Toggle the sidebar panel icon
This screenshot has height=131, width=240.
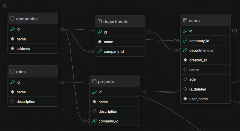5,6
